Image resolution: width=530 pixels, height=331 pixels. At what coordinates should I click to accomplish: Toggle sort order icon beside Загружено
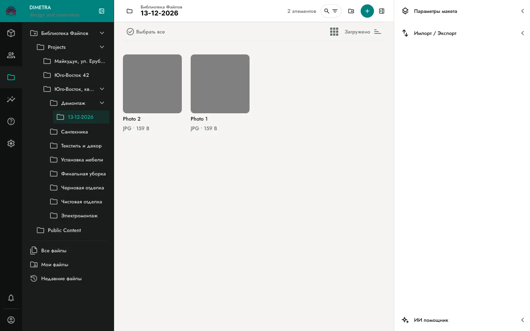pos(377,32)
